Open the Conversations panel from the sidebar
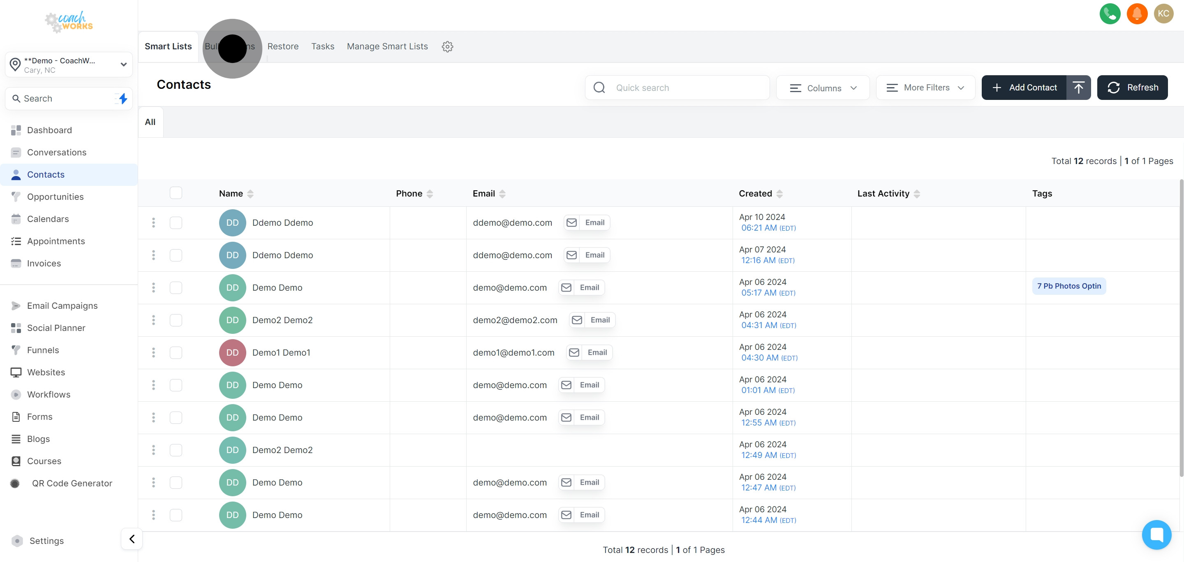This screenshot has width=1184, height=562. 16,152
